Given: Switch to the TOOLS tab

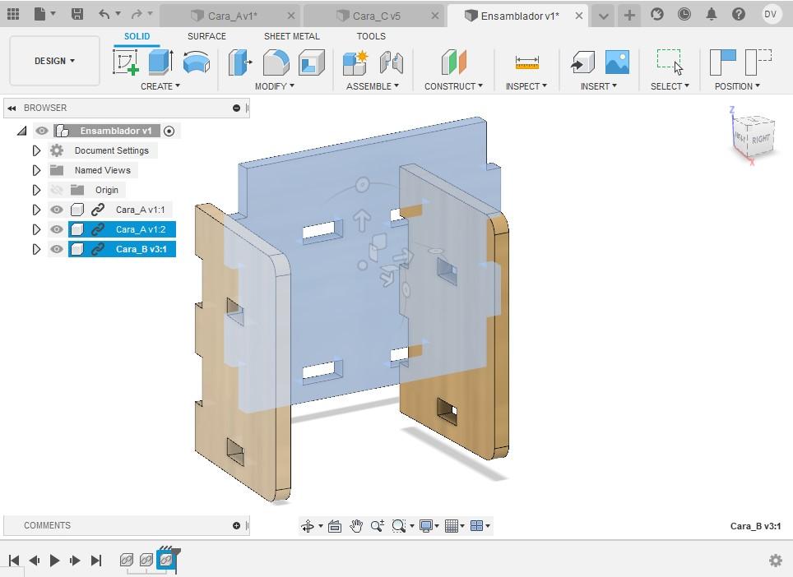Looking at the screenshot, I should click(x=371, y=36).
